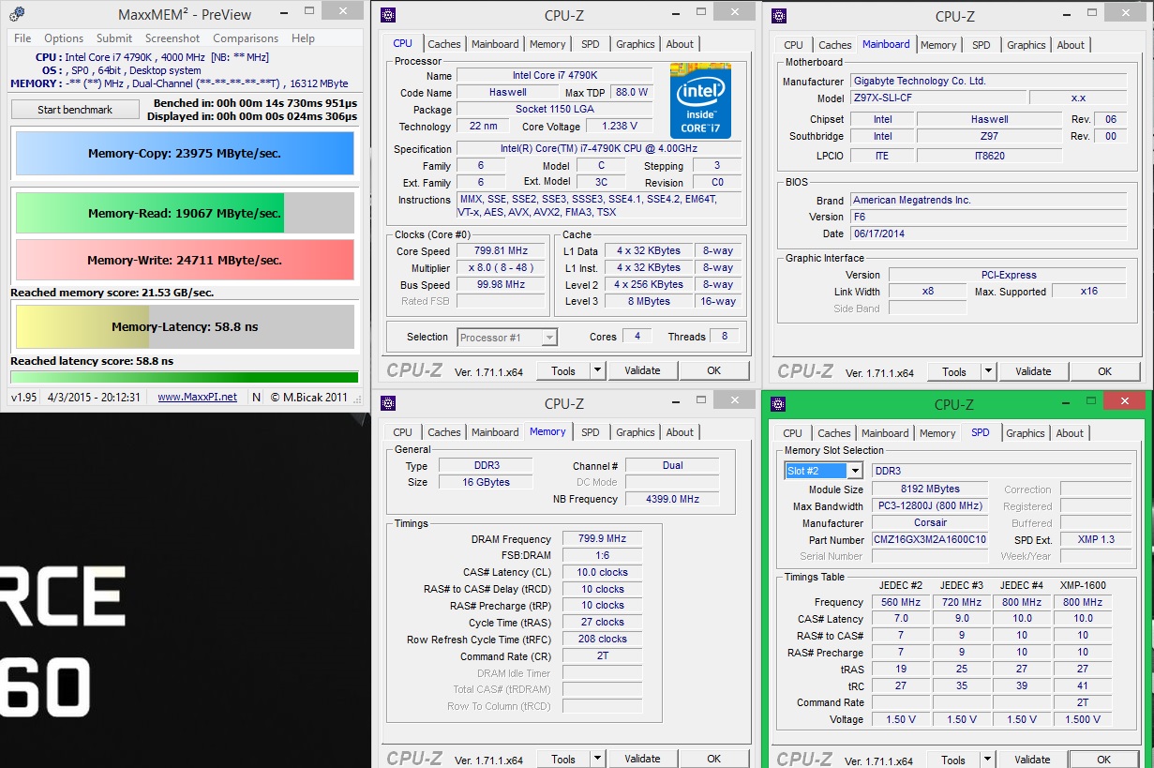Switch to CPU tab in the mainboard CPU-Z window
Image resolution: width=1154 pixels, height=768 pixels.
pos(794,45)
